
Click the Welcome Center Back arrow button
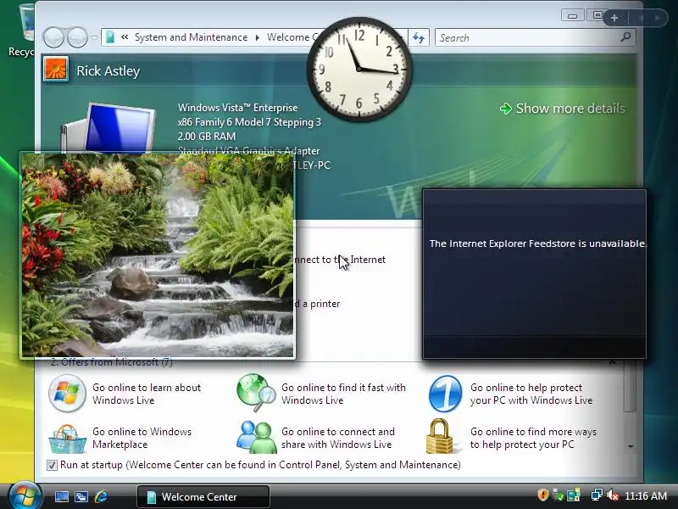click(x=53, y=37)
